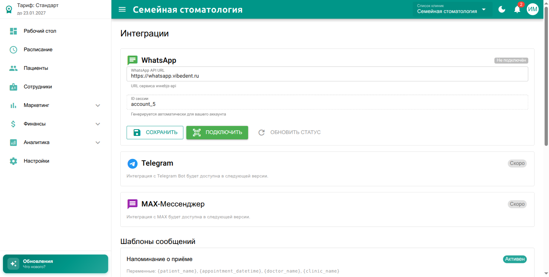Click the green WhatsApp message icon
Viewport: 549px width, 277px height.
point(132,60)
